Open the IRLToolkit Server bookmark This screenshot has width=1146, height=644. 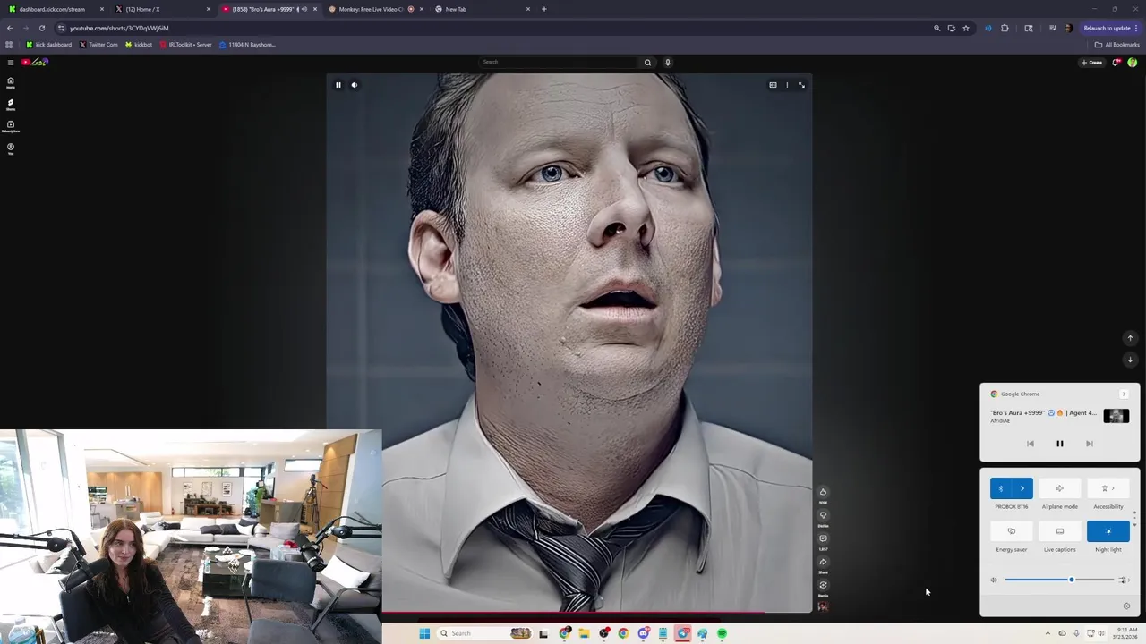185,45
